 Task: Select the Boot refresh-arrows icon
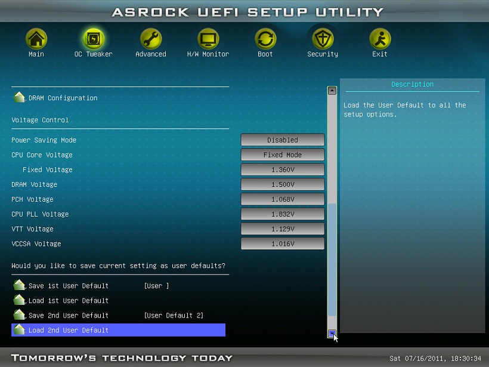(x=265, y=39)
